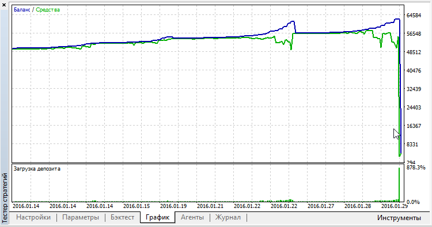Image resolution: width=432 pixels, height=227 pixels.
Task: Click the Баланс legend label
Action: (x=22, y=10)
